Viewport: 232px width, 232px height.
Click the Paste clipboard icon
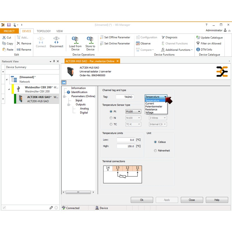coord(4,49)
